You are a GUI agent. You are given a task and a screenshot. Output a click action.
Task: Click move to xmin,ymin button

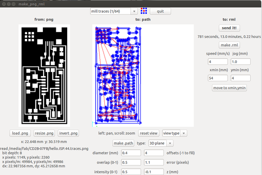pyautogui.click(x=229, y=88)
